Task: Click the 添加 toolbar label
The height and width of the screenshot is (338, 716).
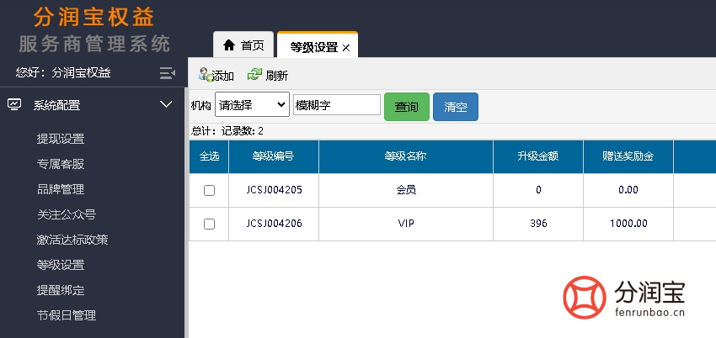Action: click(223, 76)
